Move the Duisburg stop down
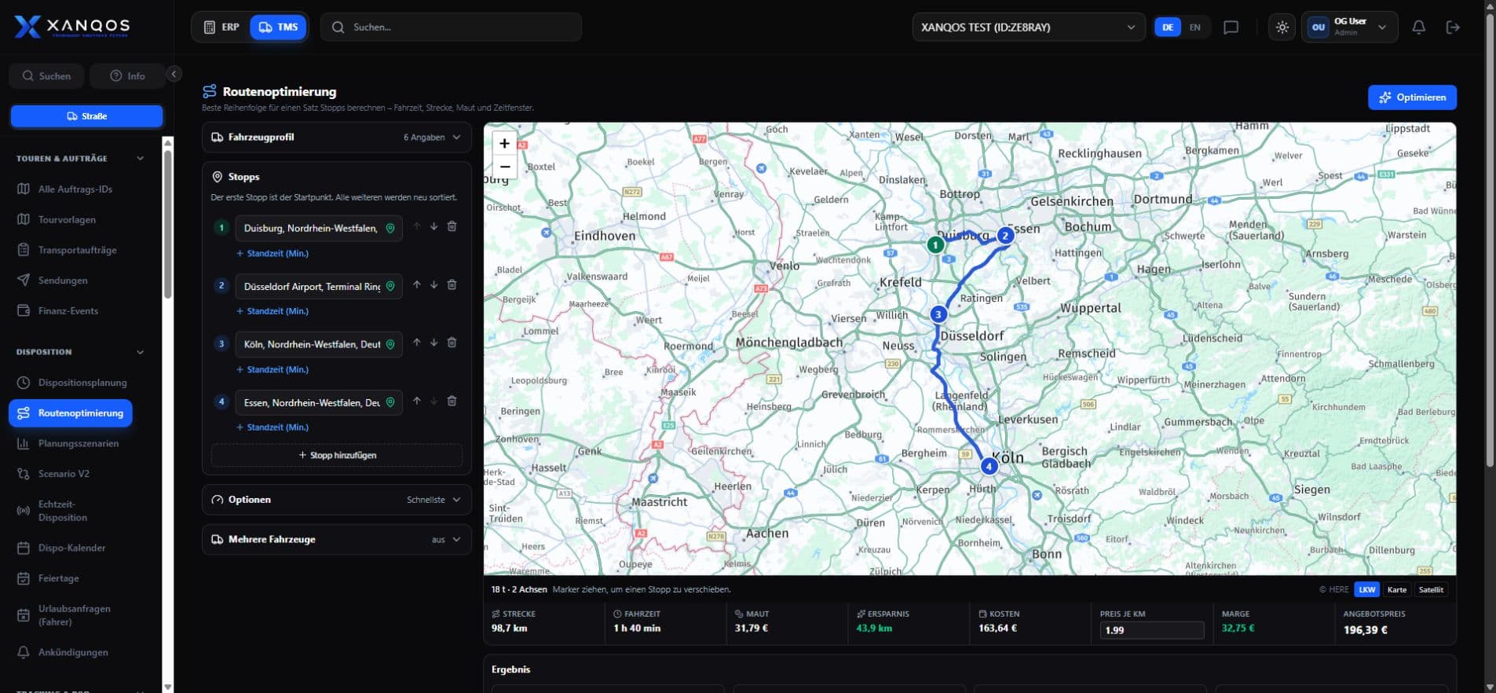This screenshot has height=693, width=1496. pos(433,227)
